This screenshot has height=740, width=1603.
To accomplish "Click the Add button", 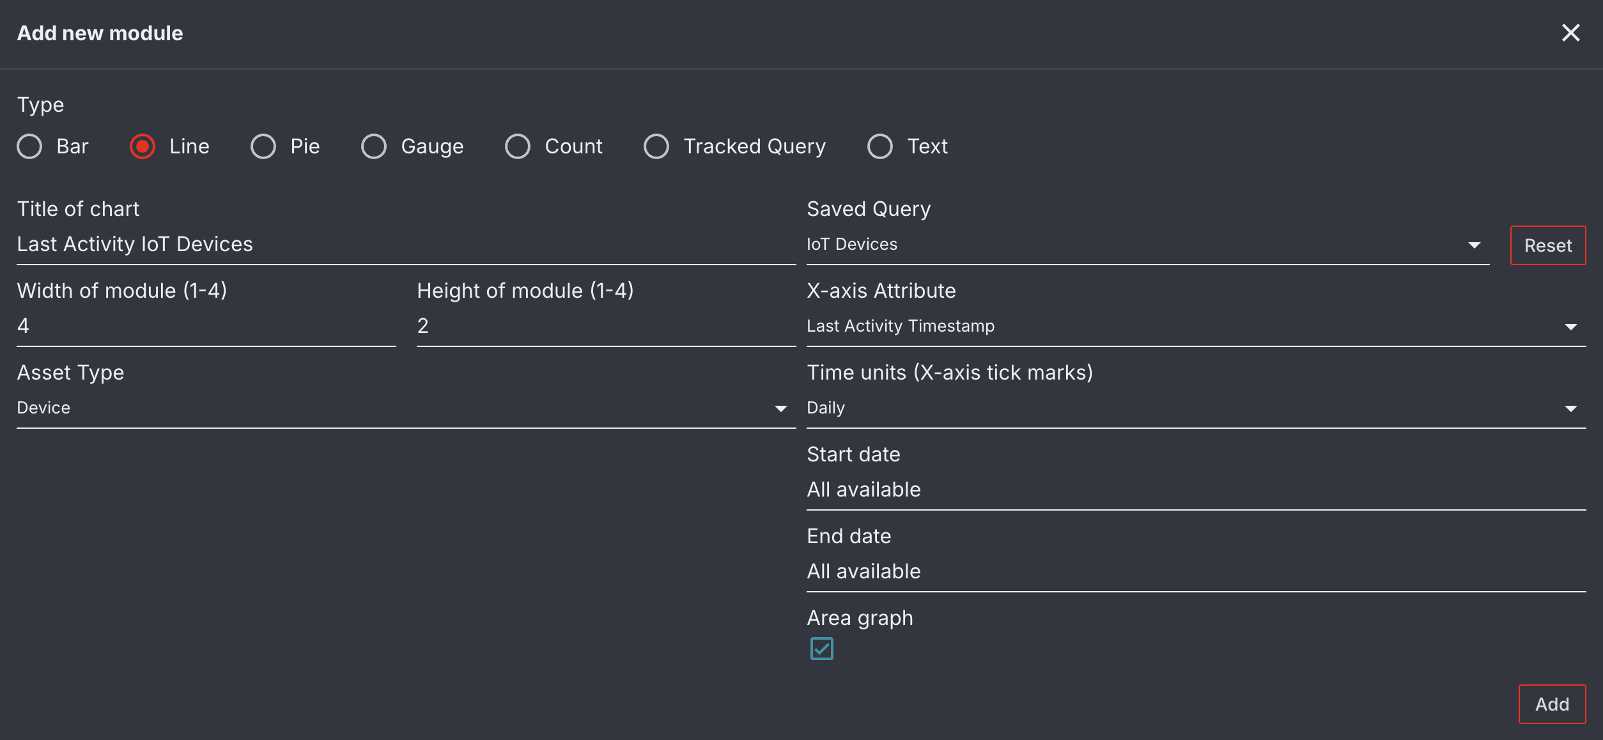I will click(1552, 704).
